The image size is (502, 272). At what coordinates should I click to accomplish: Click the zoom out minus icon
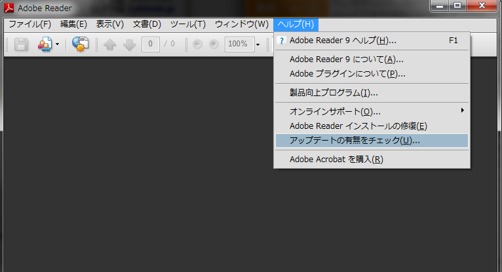[x=197, y=44]
